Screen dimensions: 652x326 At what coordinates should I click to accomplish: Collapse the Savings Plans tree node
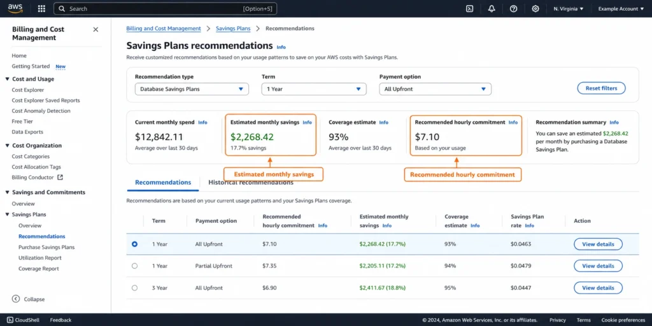pyautogui.click(x=8, y=215)
